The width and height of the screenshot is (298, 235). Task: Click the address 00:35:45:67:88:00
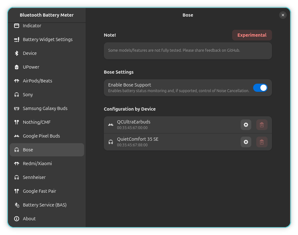pos(132,145)
